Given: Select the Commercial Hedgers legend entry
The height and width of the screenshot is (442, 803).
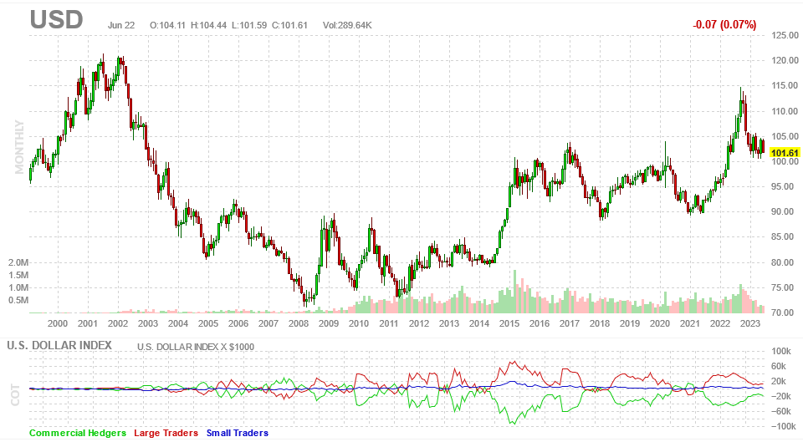Looking at the screenshot, I should pyautogui.click(x=77, y=433).
